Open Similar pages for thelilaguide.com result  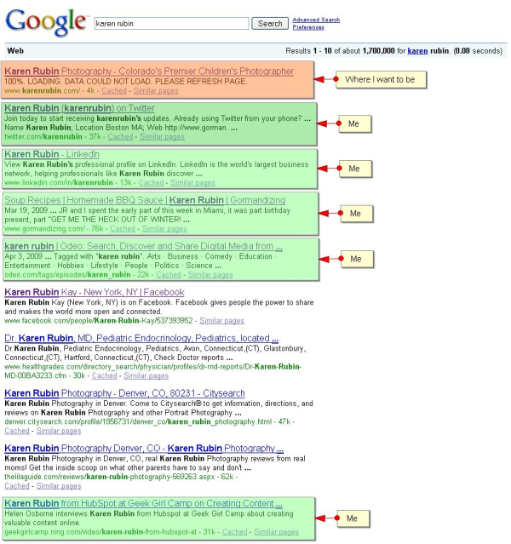pos(59,486)
